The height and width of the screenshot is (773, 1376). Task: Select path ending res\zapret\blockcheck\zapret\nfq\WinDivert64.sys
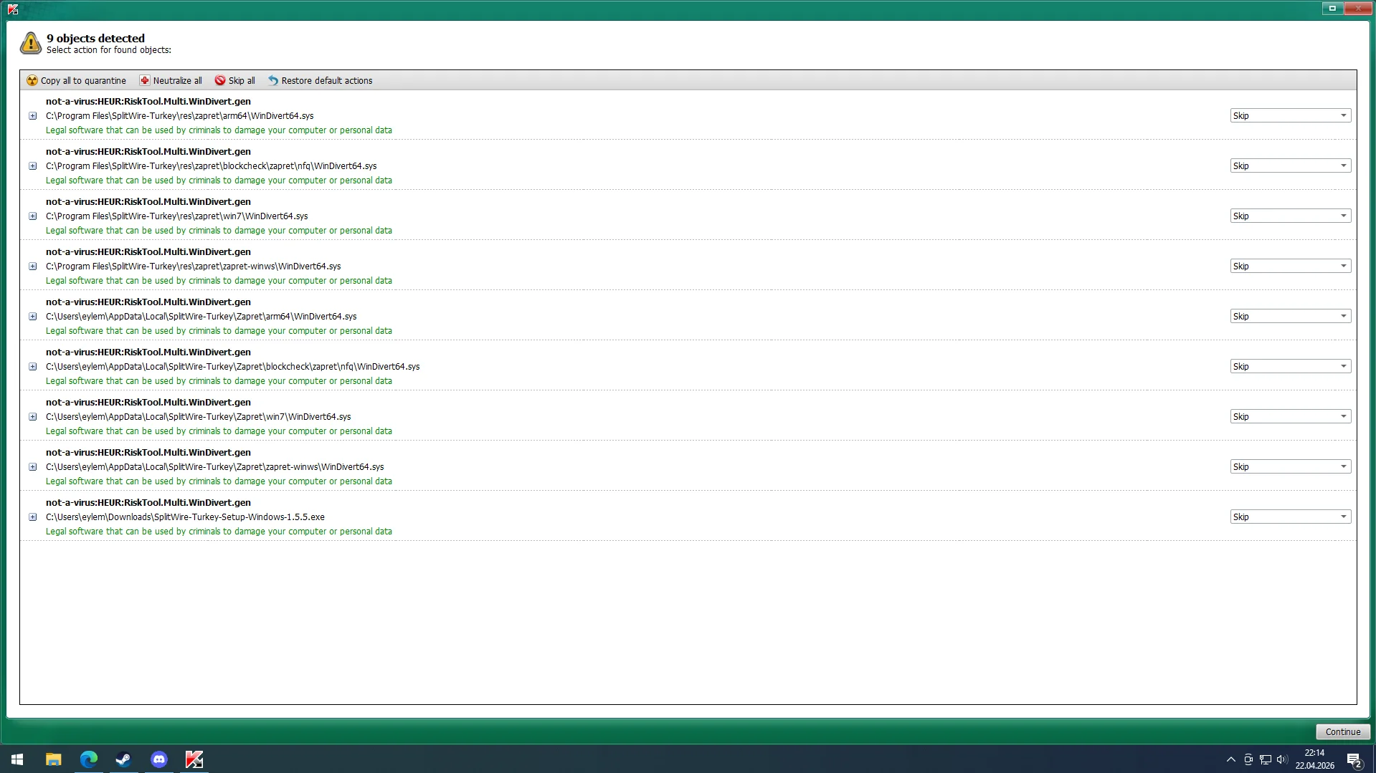coord(212,165)
